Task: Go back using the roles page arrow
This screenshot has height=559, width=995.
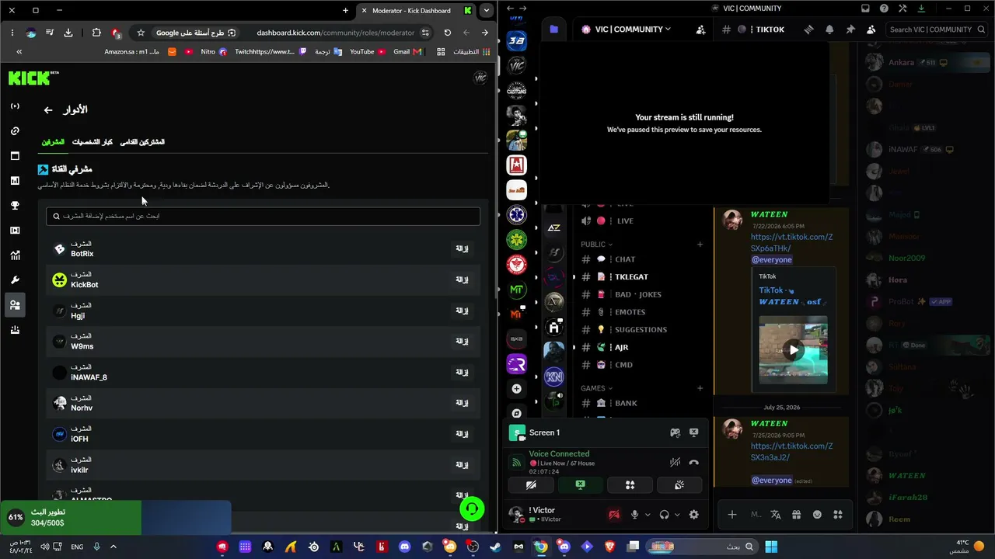Action: pos(48,110)
